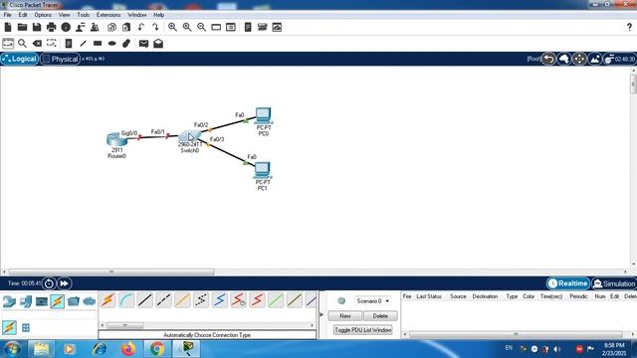Undo the last action

(x=141, y=27)
